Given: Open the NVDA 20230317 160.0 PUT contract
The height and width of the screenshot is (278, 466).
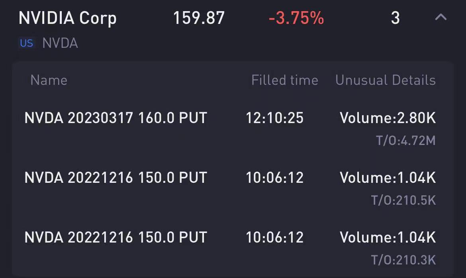Looking at the screenshot, I should click(116, 118).
